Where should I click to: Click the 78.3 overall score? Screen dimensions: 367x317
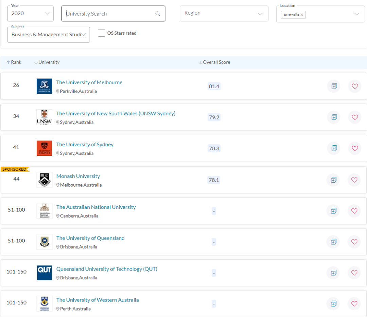tap(214, 148)
